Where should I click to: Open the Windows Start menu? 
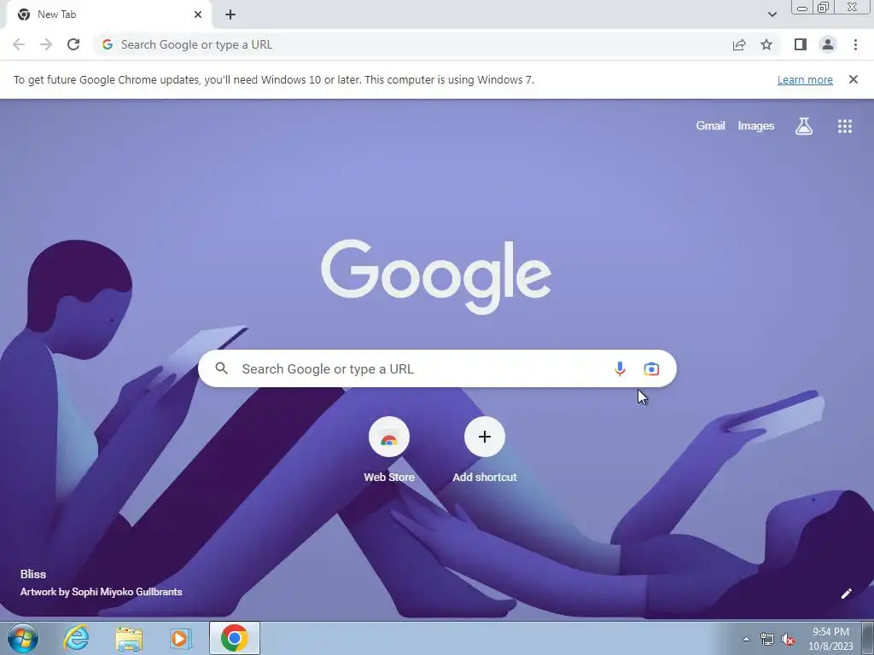pyautogui.click(x=23, y=638)
